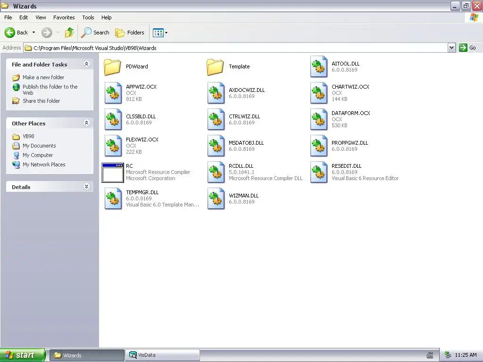The height and width of the screenshot is (362, 483).
Task: Open the Tools menu
Action: click(x=88, y=17)
